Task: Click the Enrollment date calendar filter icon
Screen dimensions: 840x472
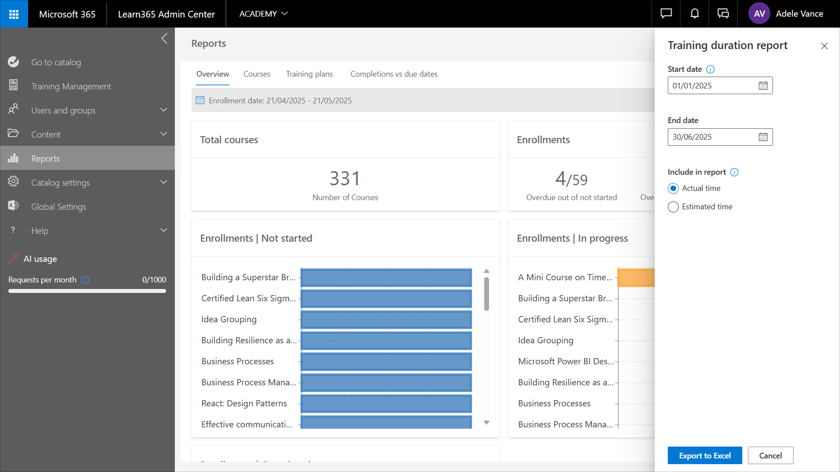Action: (x=200, y=100)
